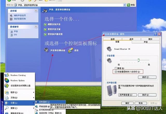Click the 程序 folder icon in Start menu
The height and width of the screenshot is (114, 166).
pos(7,93)
